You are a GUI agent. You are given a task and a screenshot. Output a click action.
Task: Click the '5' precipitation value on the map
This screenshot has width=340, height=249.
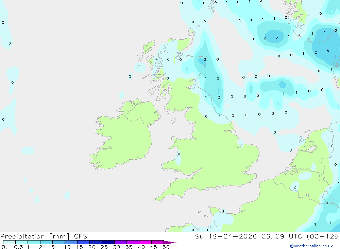(328, 51)
